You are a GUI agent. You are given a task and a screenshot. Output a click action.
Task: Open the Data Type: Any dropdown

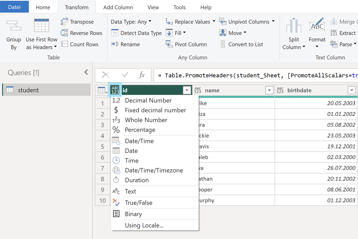pyautogui.click(x=131, y=22)
